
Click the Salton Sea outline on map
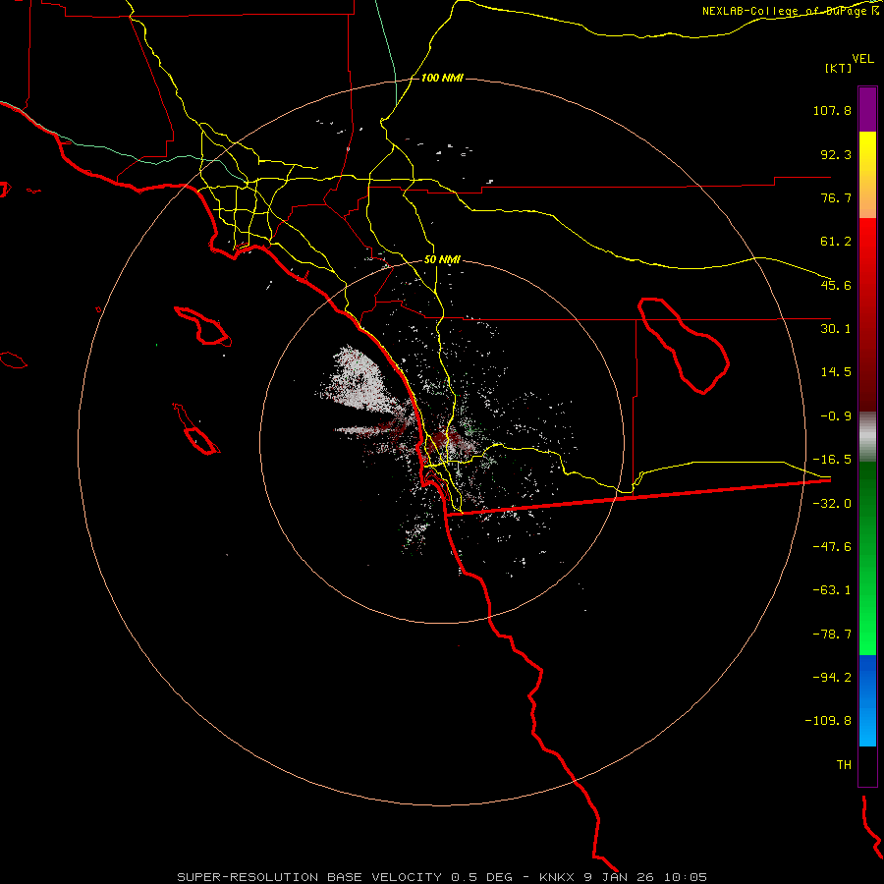coord(684,346)
